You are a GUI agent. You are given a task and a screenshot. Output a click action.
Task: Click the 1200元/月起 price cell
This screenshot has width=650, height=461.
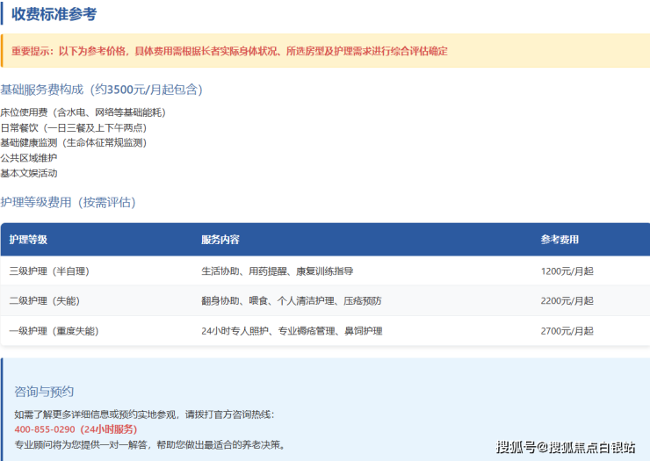coord(567,271)
